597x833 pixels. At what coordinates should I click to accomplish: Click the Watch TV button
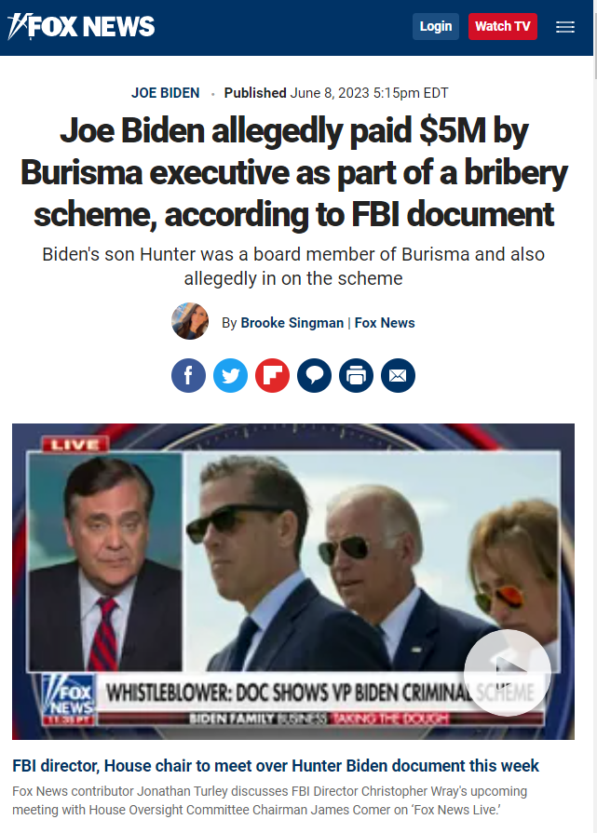pos(502,27)
